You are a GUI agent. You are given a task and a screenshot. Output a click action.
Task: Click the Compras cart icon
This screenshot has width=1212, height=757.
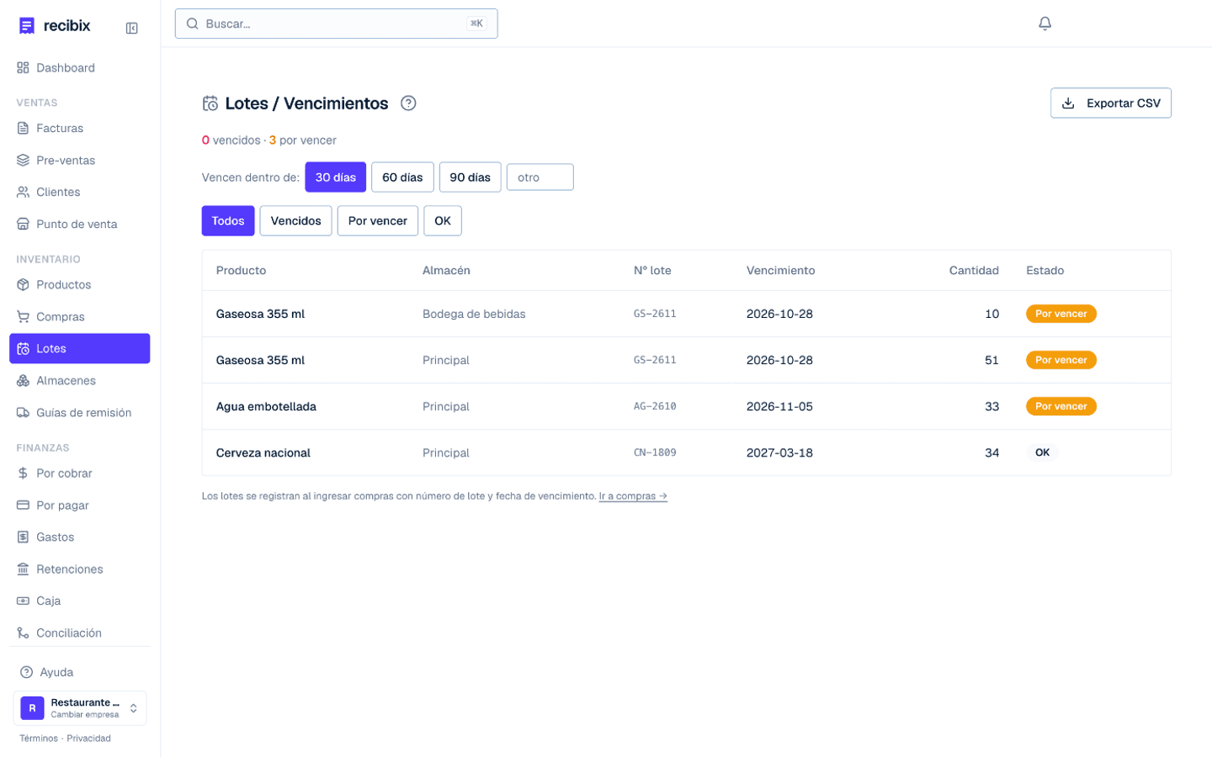pos(23,317)
